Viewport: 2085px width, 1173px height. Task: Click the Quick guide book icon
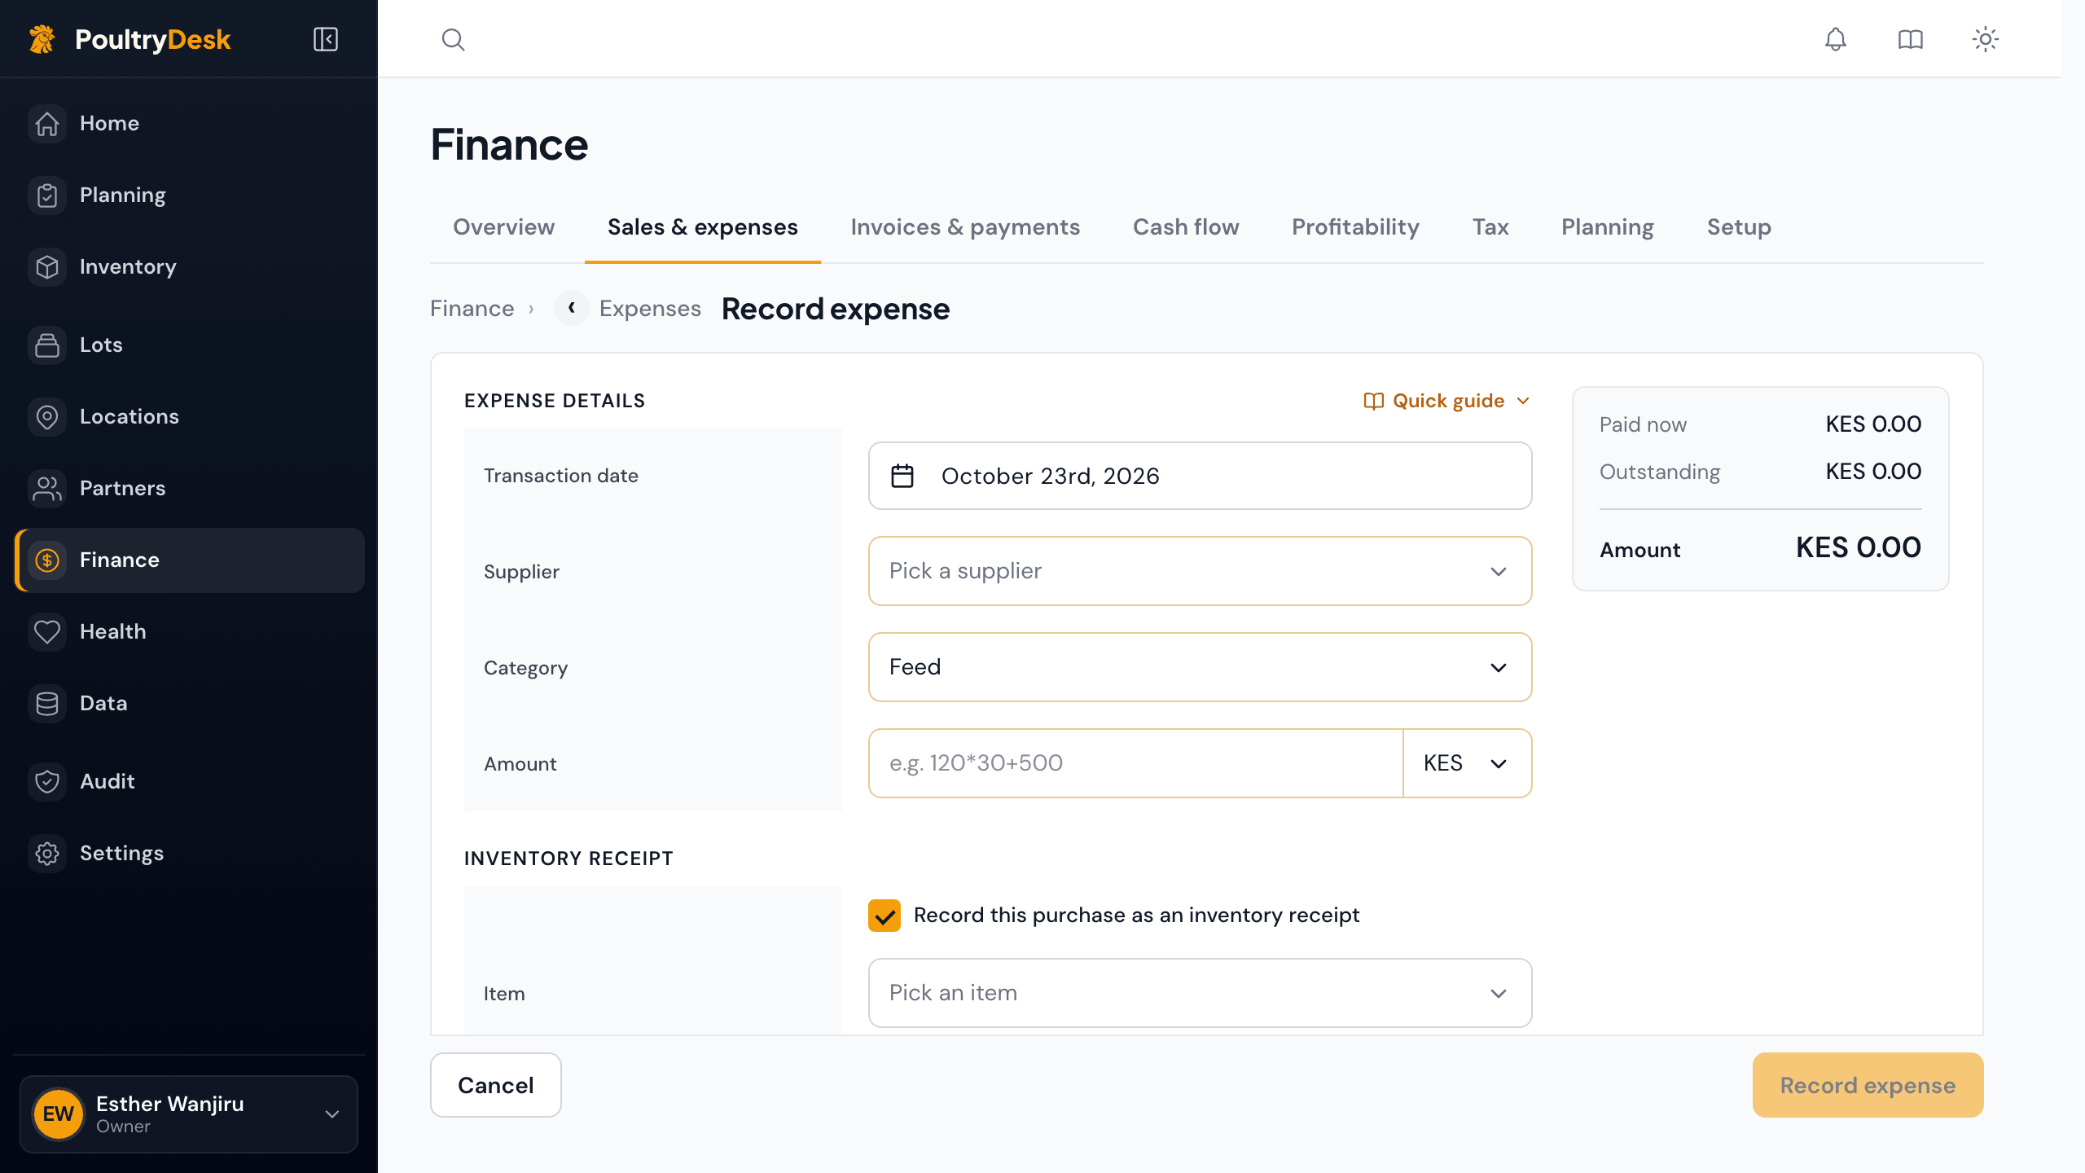coord(1373,401)
